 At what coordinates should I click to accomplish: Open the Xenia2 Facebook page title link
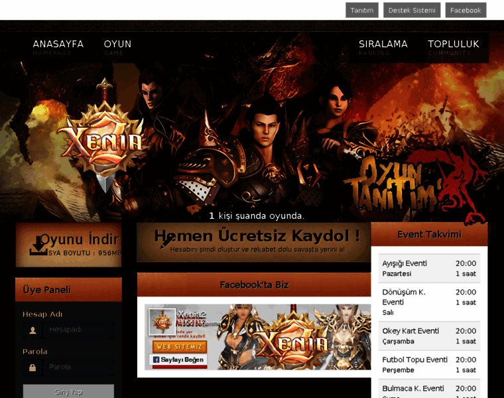coord(192,314)
